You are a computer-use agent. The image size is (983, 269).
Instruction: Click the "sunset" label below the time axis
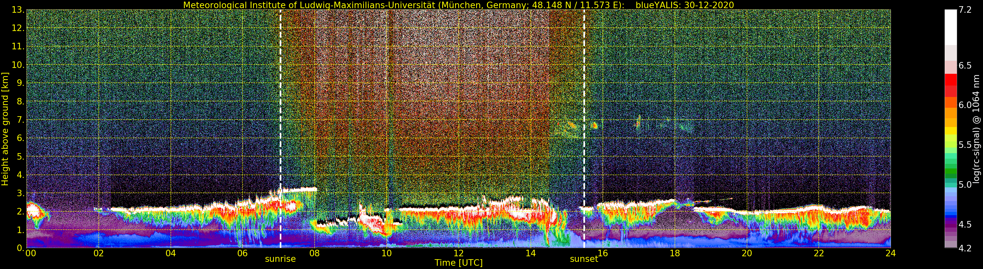[584, 259]
